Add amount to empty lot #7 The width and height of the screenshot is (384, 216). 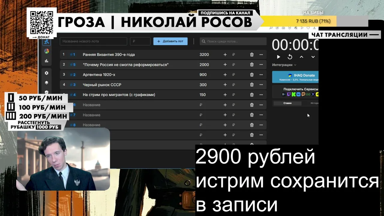[x=225, y=115]
